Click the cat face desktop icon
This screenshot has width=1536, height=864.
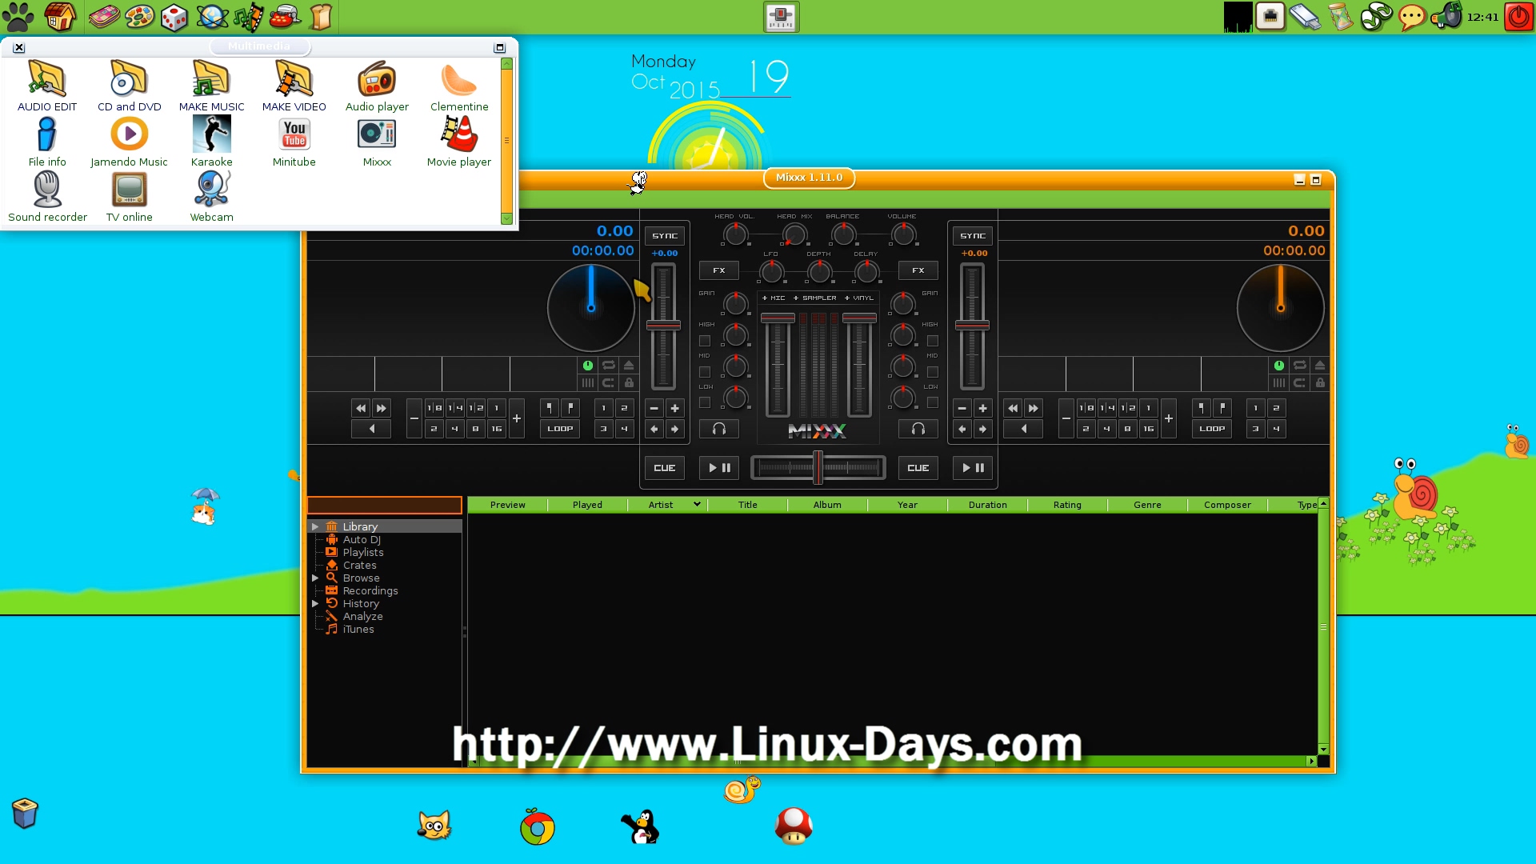pyautogui.click(x=434, y=825)
